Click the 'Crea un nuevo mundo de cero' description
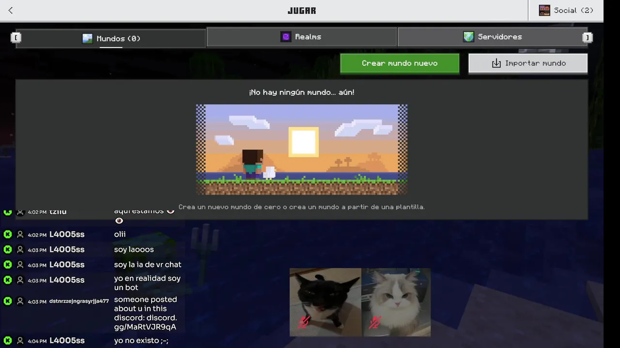Image resolution: width=620 pixels, height=348 pixels. [x=301, y=207]
